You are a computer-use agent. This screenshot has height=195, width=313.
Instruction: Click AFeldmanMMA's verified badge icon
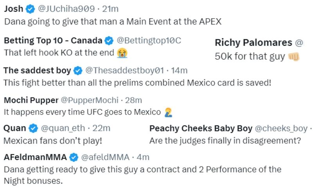pos(74,158)
